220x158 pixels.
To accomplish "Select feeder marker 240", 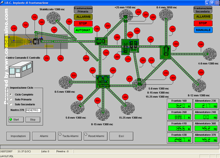I will point(146,14).
